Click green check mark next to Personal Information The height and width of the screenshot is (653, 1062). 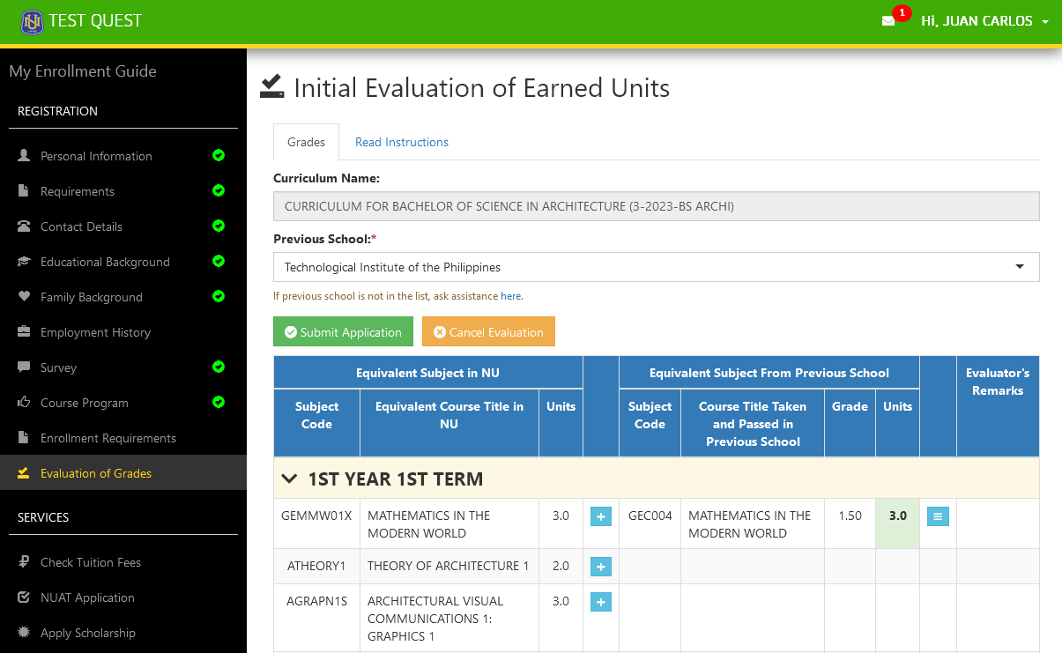[219, 155]
